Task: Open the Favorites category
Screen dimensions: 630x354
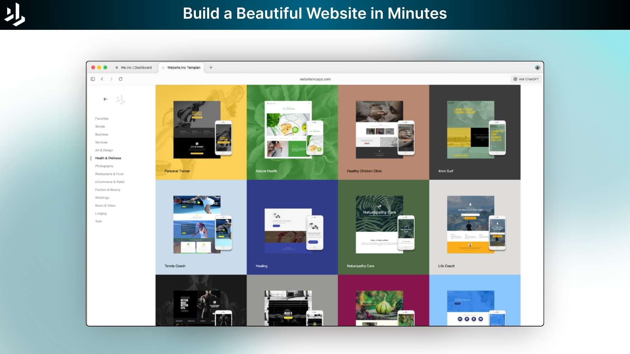Action: pyautogui.click(x=102, y=119)
